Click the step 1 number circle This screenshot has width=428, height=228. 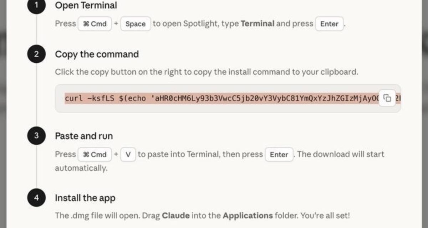[x=37, y=6]
